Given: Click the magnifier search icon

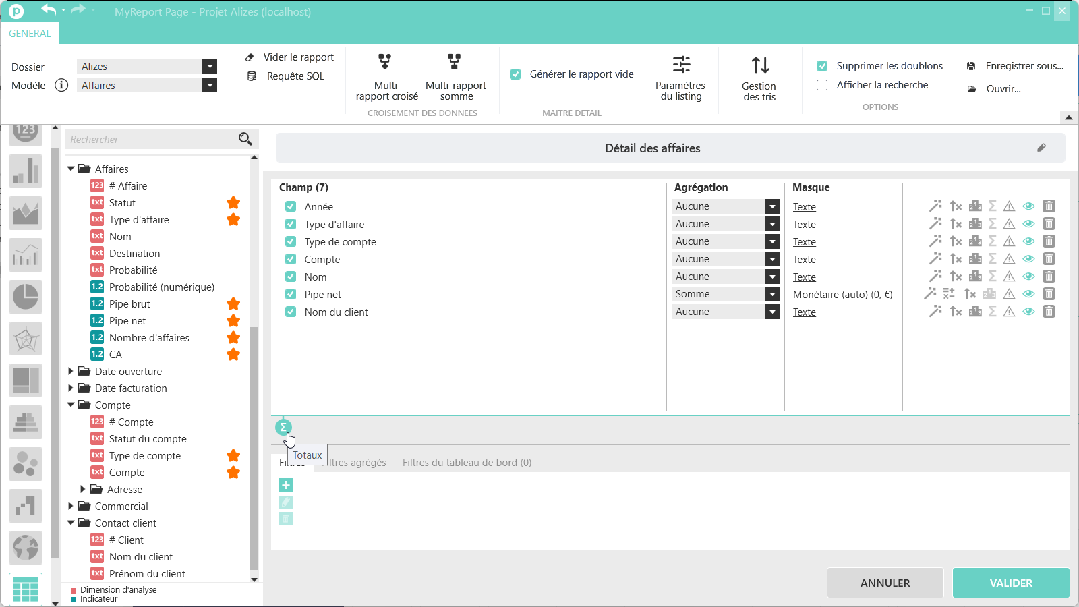Looking at the screenshot, I should pyautogui.click(x=245, y=139).
